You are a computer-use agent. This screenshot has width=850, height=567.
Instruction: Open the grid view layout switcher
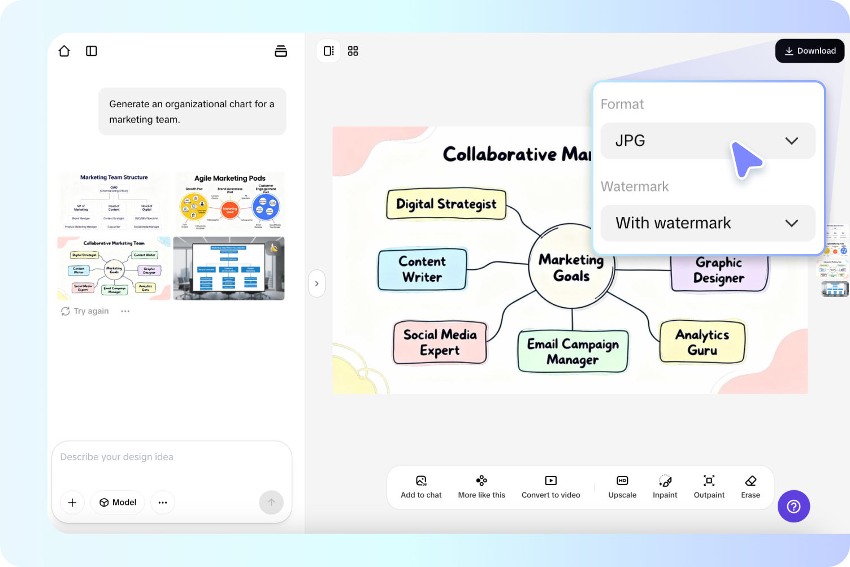point(353,51)
